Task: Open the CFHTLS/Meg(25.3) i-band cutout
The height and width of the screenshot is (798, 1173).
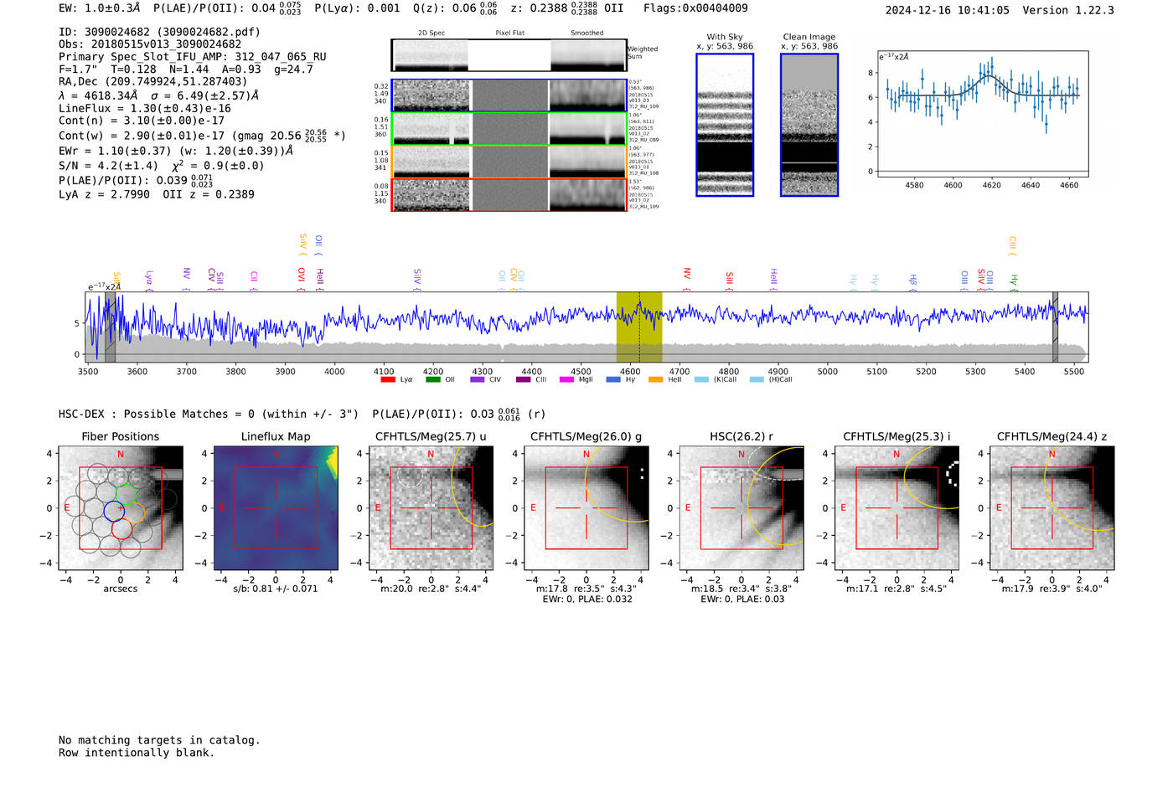Action: (897, 508)
